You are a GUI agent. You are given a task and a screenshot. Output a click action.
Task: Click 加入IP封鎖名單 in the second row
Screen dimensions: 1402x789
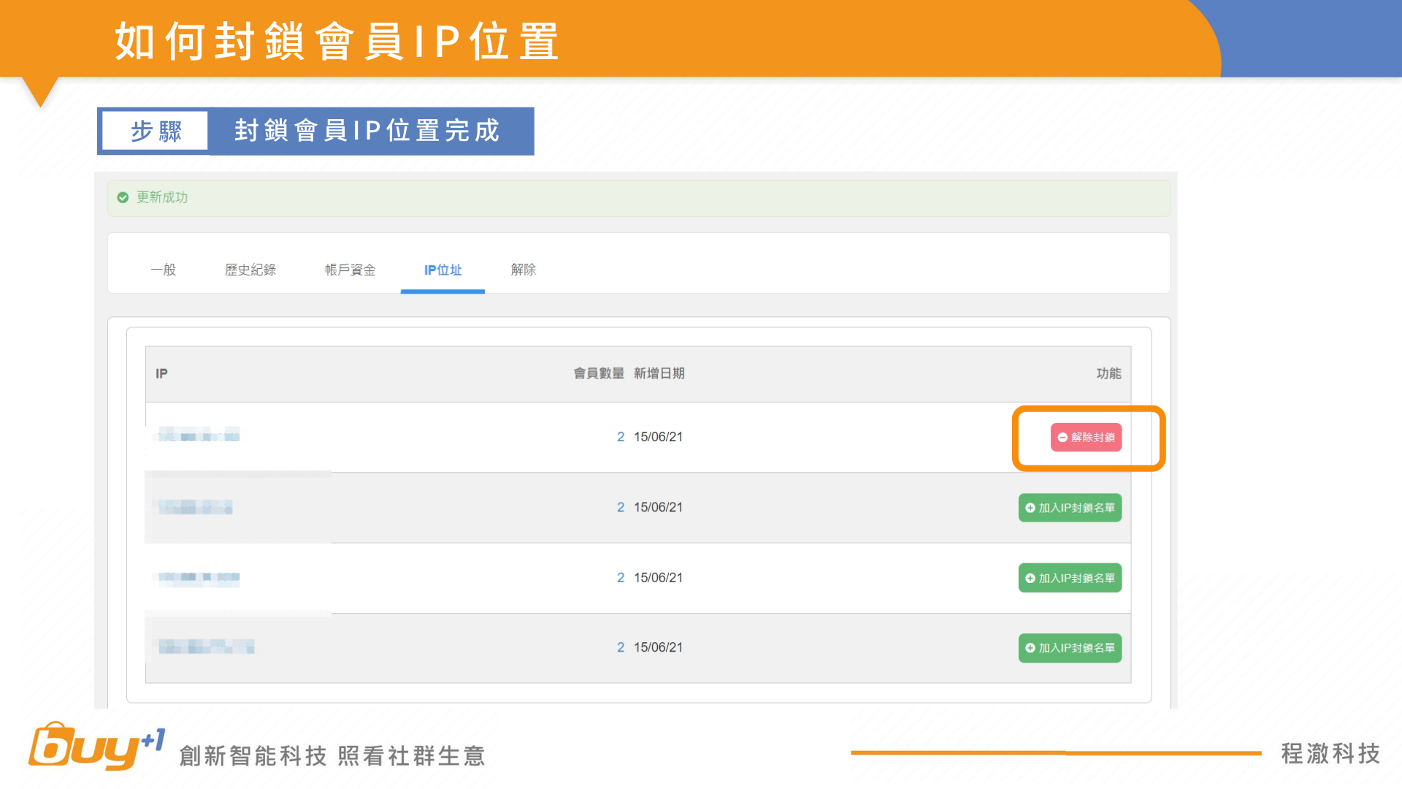tap(1070, 508)
